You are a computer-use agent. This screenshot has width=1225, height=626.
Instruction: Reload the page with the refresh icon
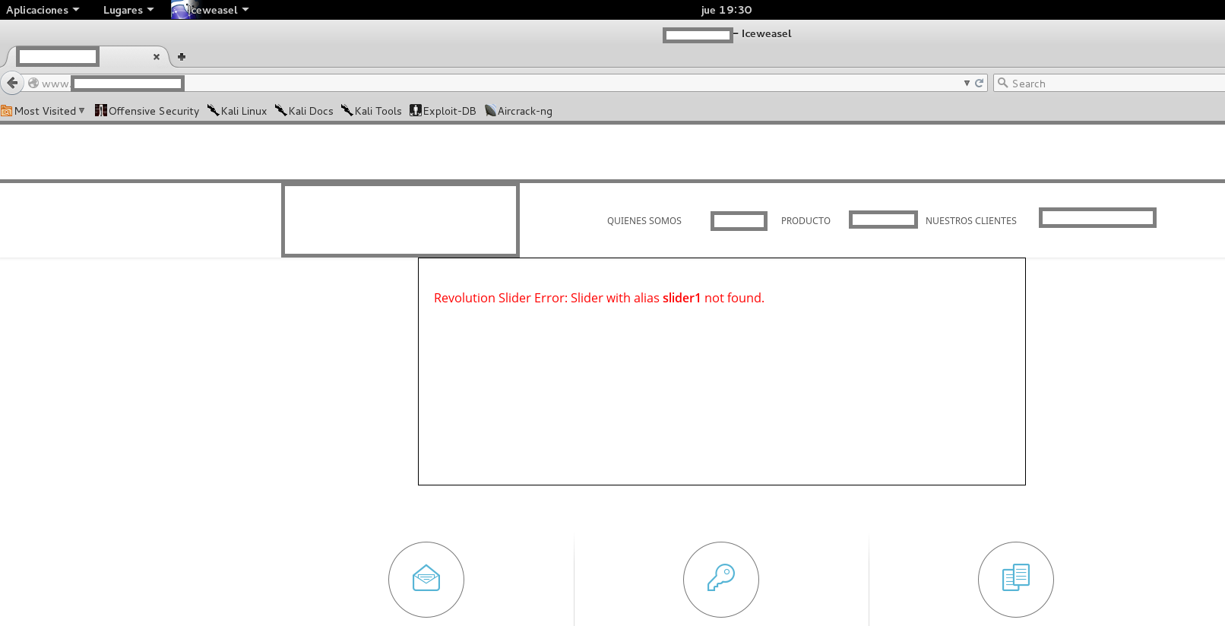click(x=980, y=84)
